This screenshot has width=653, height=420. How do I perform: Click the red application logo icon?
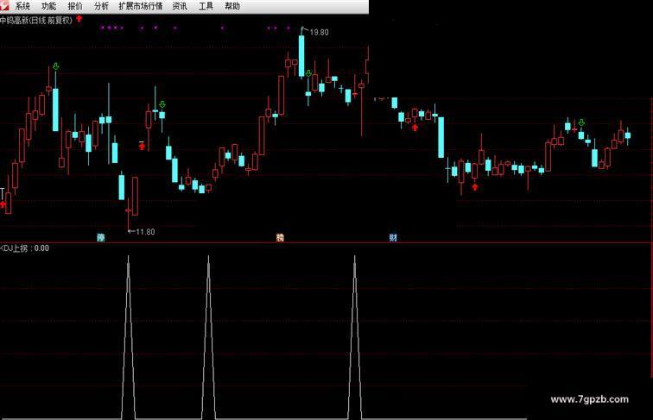[4, 5]
